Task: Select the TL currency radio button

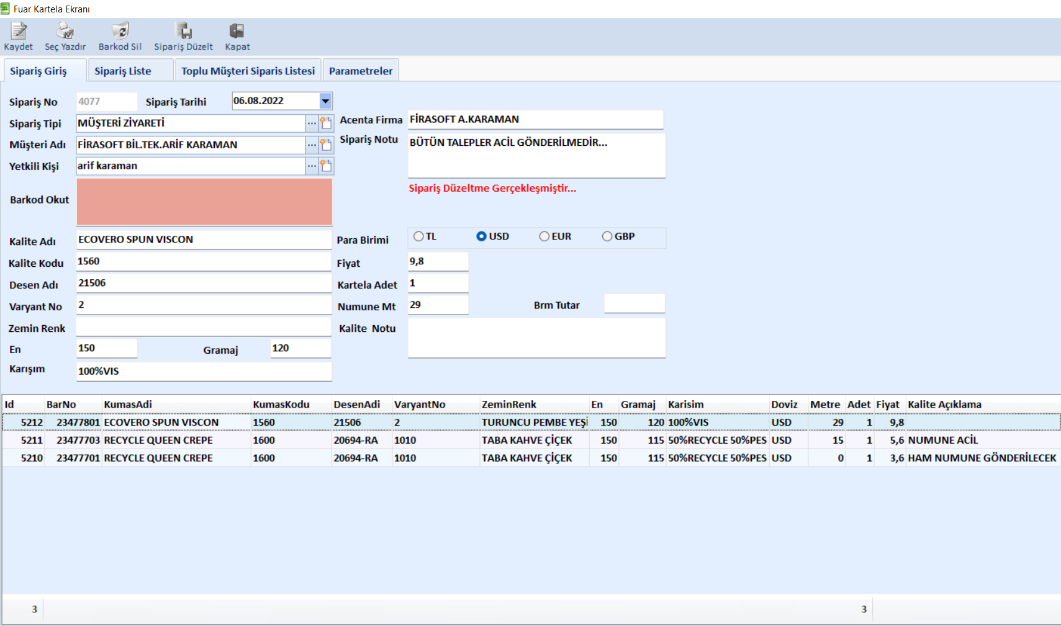Action: [419, 236]
